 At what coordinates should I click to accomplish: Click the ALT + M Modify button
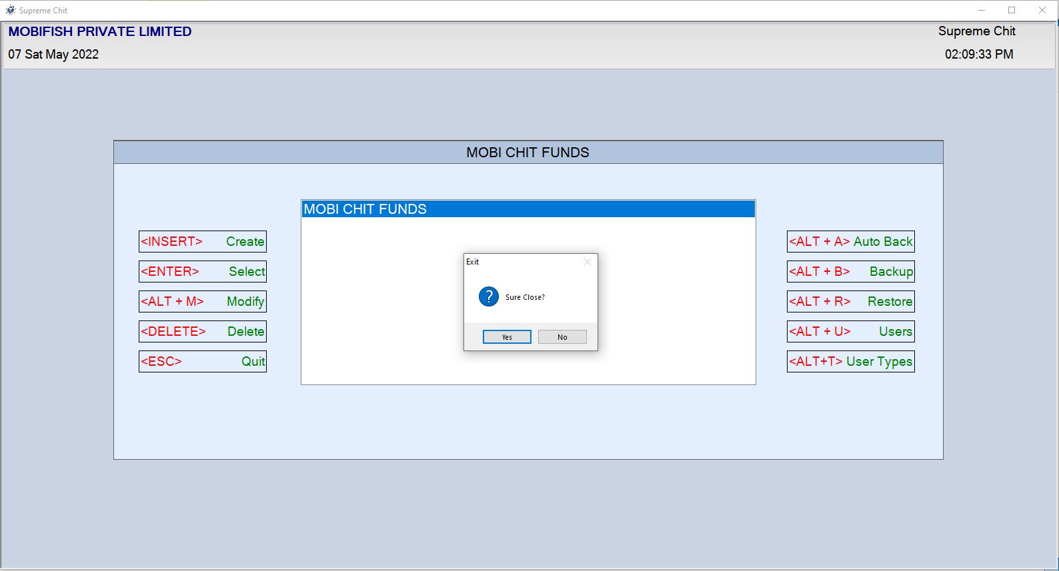[203, 301]
